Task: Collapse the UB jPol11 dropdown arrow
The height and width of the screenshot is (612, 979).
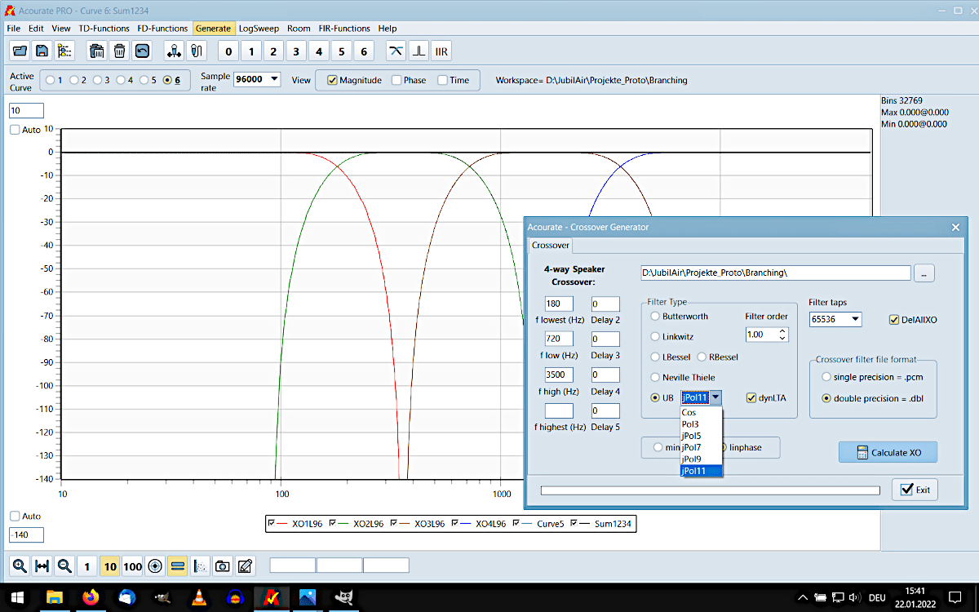Action: coord(715,397)
